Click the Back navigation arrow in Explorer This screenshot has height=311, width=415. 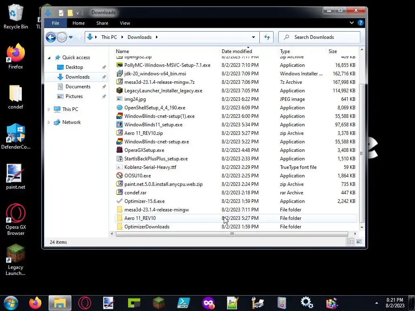coord(51,37)
